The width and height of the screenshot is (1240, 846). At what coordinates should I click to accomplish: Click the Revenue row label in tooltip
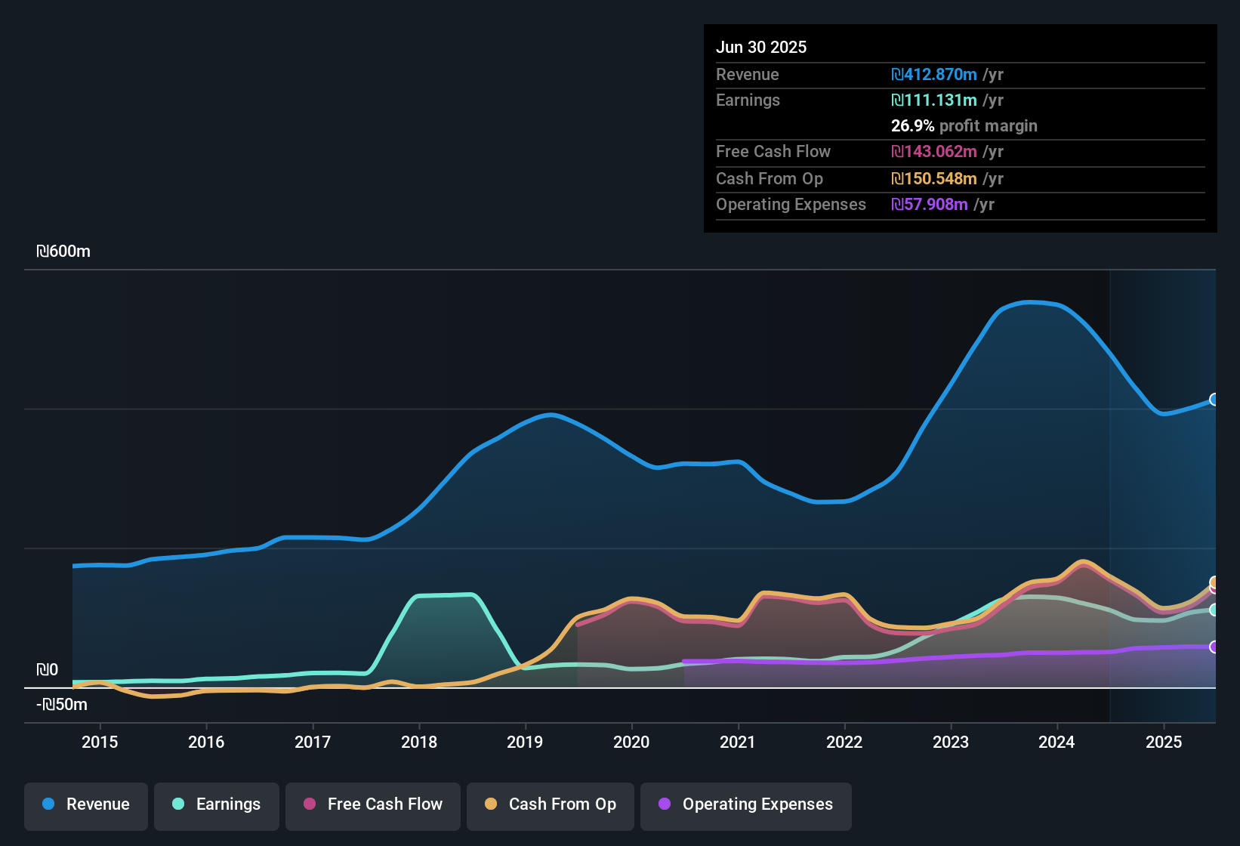click(748, 74)
